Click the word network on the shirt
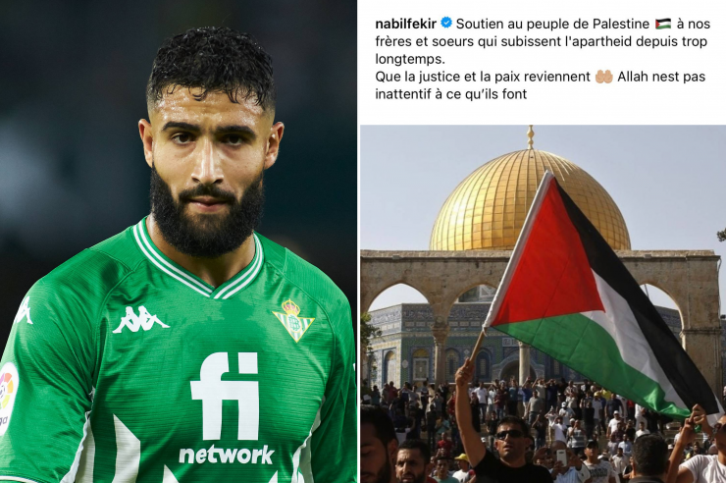The height and width of the screenshot is (483, 726). point(227,455)
